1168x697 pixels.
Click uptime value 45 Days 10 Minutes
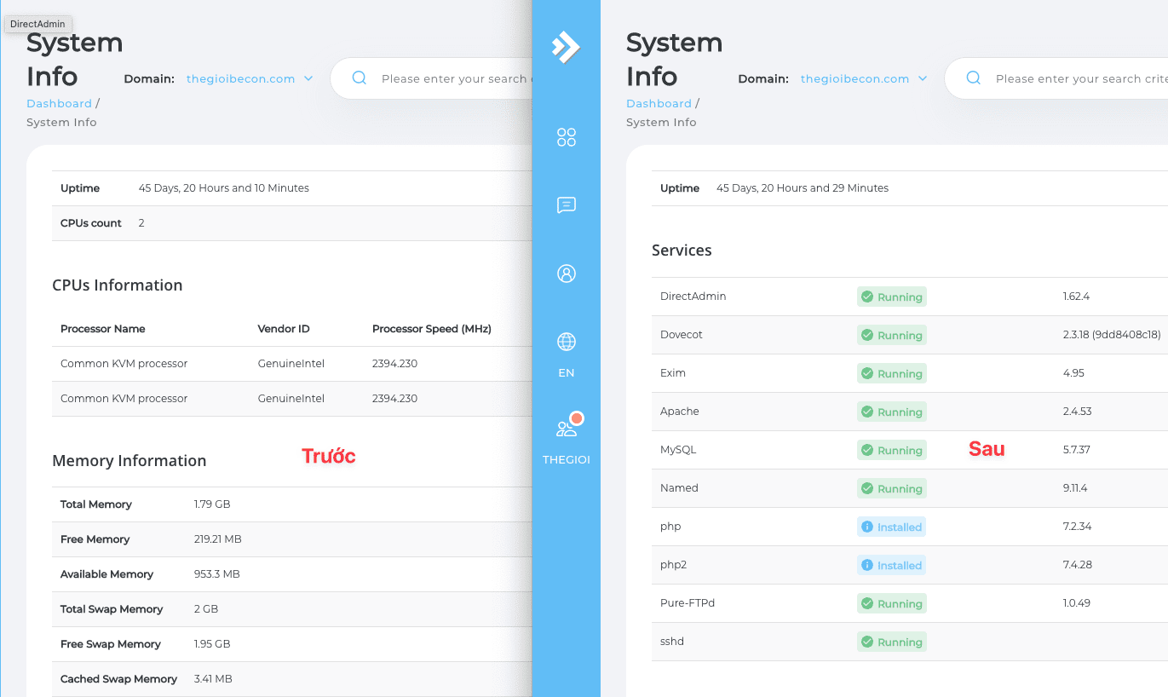(x=224, y=188)
